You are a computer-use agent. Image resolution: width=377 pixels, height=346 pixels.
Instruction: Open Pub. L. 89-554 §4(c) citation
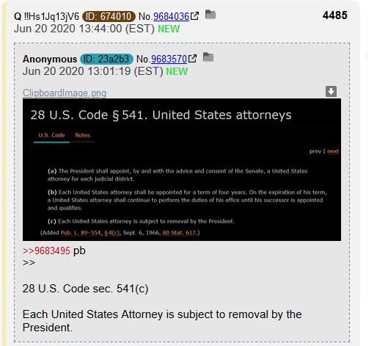click(90, 233)
